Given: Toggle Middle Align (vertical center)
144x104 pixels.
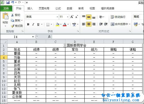Looking at the screenshot, I should pyautogui.click(x=89, y=17).
